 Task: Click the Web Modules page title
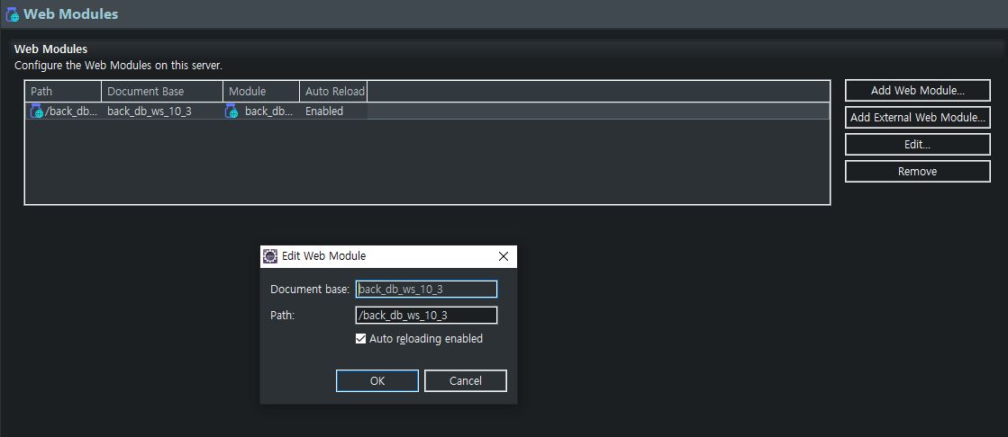tap(71, 13)
